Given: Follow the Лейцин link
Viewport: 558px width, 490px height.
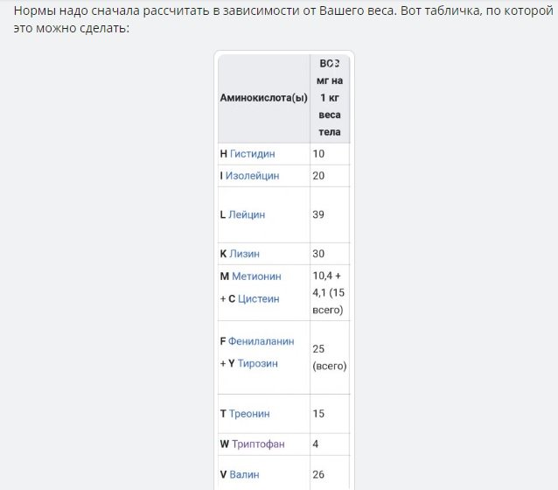Looking at the screenshot, I should click(x=247, y=214).
